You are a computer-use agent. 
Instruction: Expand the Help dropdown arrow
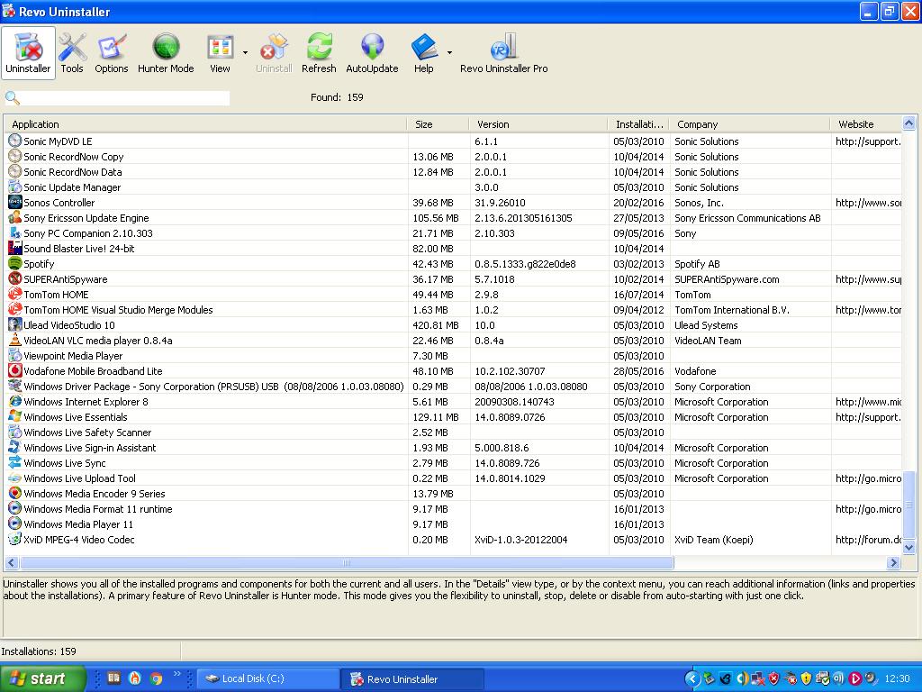[449, 53]
